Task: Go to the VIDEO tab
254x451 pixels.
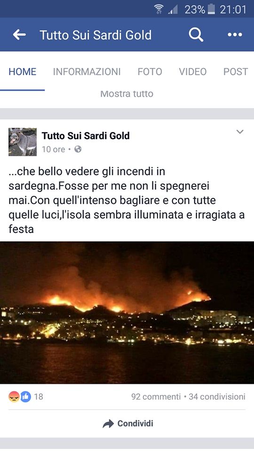Action: [193, 71]
